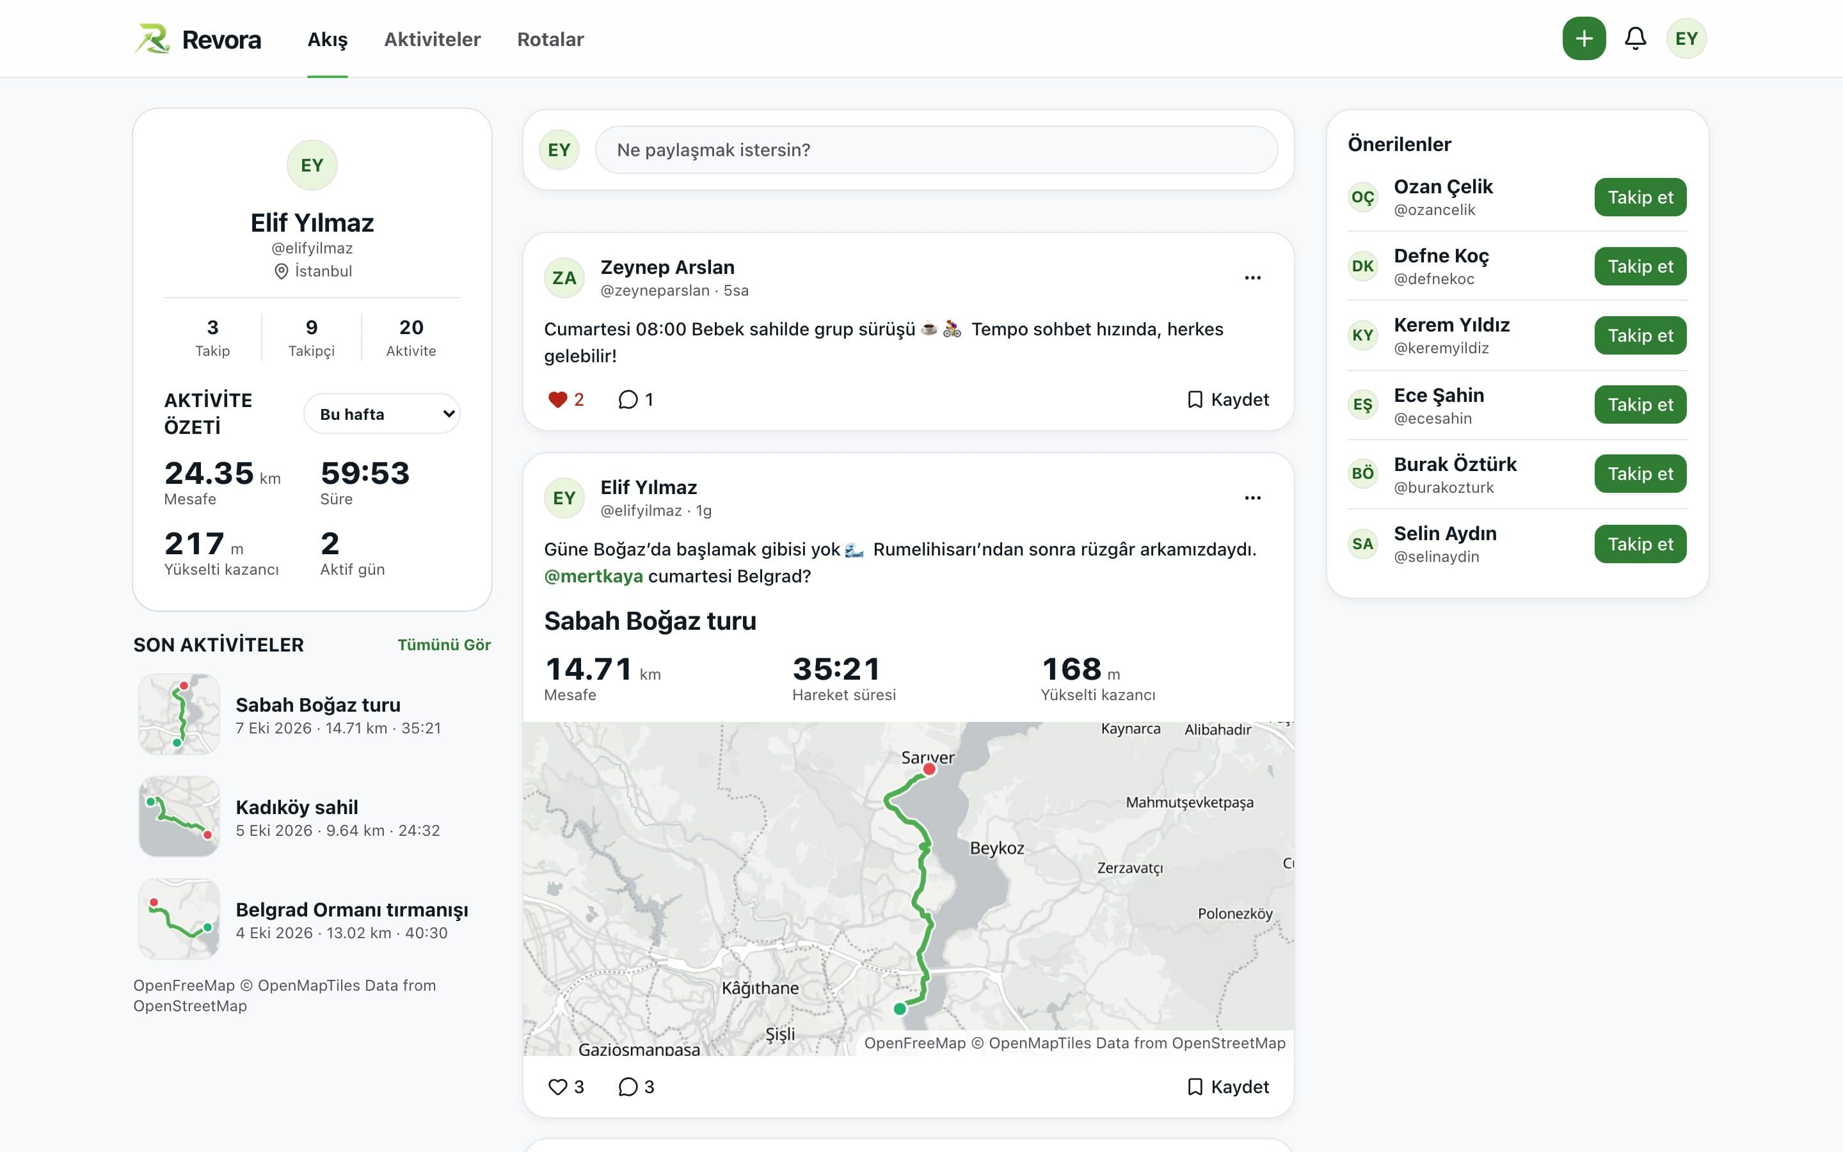Open EY profile avatar in header
The width and height of the screenshot is (1843, 1152).
(x=1686, y=38)
